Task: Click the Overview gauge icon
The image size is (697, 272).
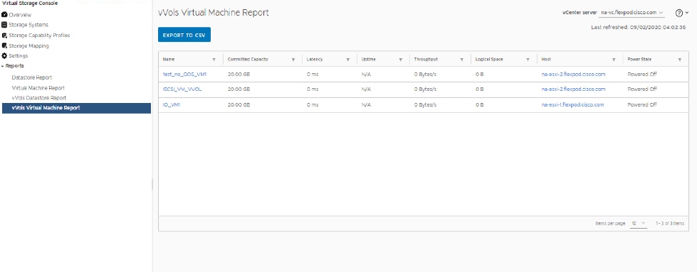Action: pyautogui.click(x=4, y=15)
